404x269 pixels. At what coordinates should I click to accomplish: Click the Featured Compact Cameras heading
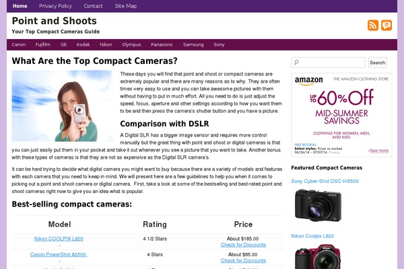point(327,167)
